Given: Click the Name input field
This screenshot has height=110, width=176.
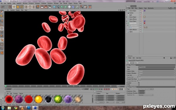Looking at the screenshot, I should point(157,67).
